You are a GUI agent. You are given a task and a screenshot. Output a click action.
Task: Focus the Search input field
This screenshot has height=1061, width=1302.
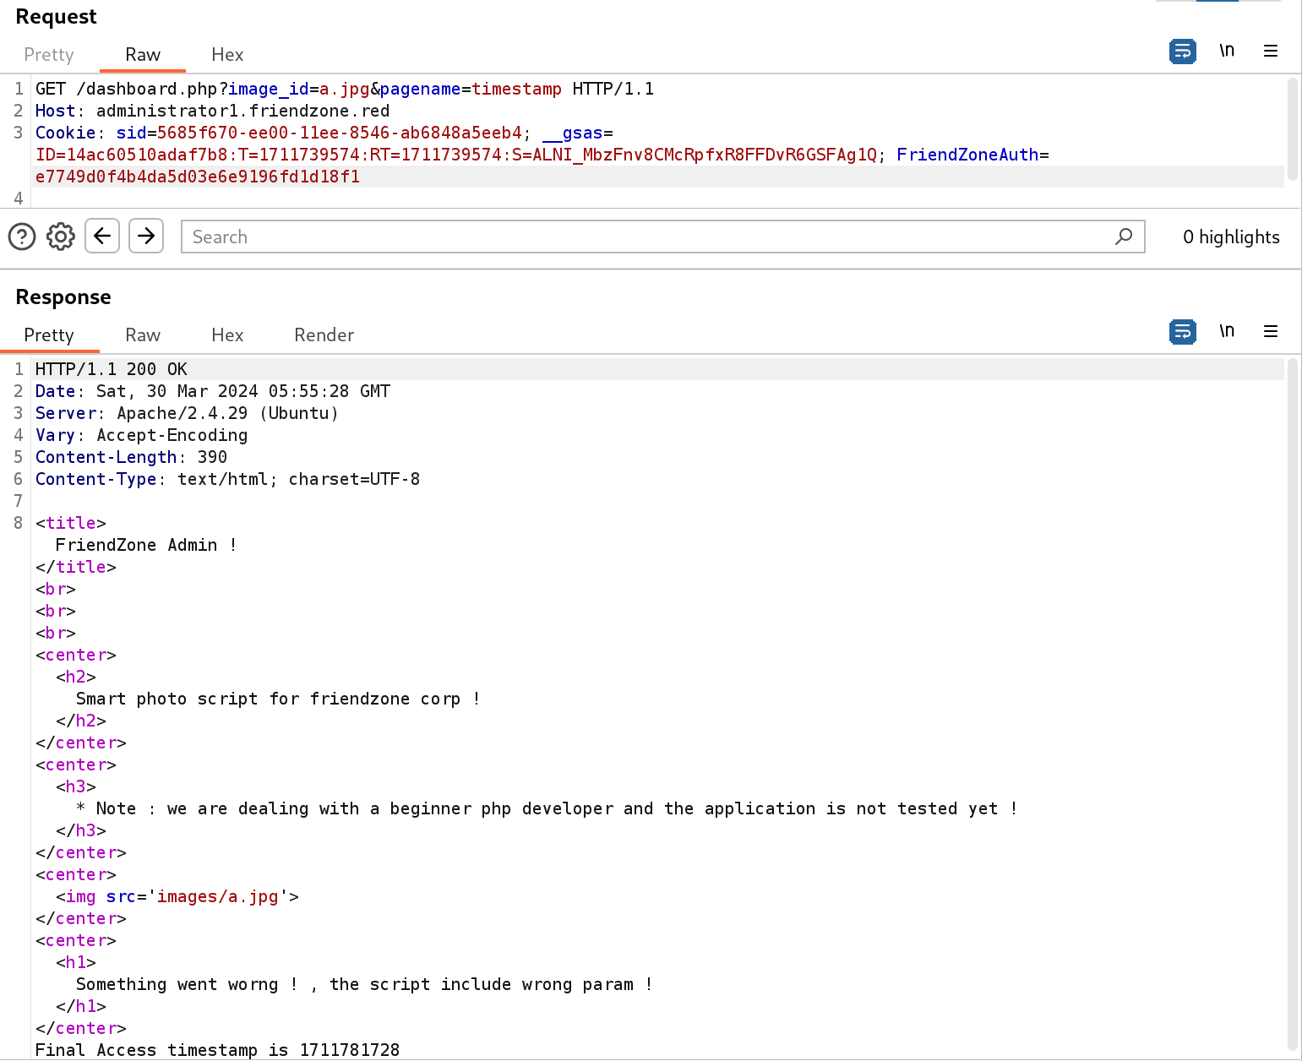663,237
